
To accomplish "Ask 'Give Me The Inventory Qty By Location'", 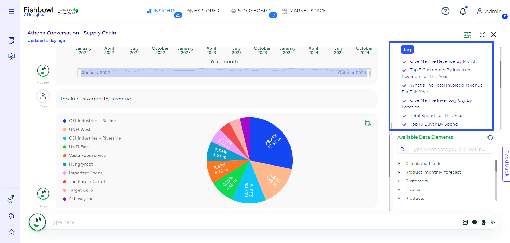I will point(437,104).
